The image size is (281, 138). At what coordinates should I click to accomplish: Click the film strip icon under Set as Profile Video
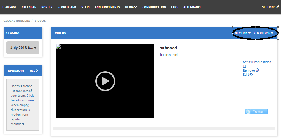coord(245,66)
